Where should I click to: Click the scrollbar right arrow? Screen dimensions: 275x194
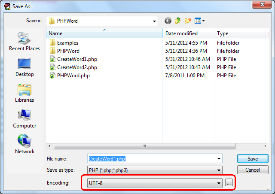click(x=265, y=146)
